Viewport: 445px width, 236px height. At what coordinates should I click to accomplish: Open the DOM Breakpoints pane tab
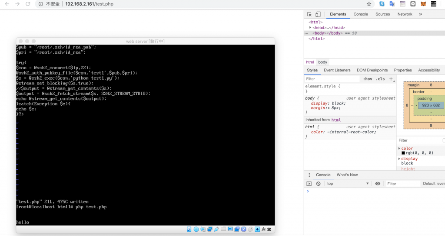tap(372, 70)
